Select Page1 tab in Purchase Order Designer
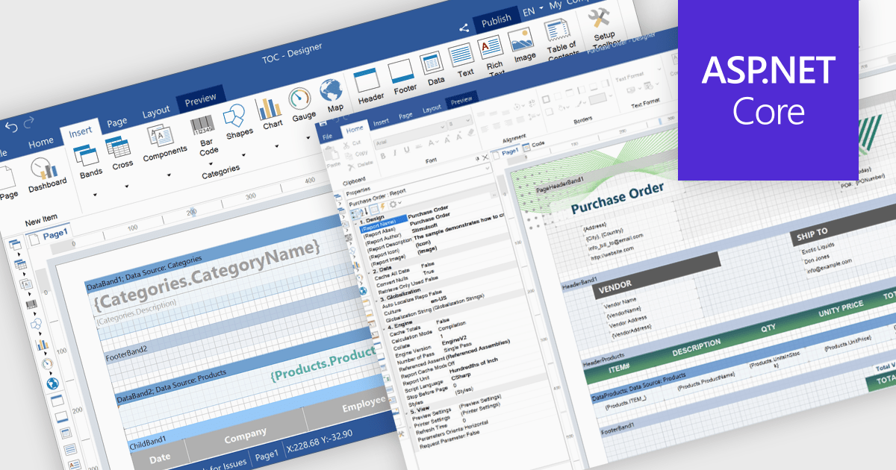 pos(506,151)
